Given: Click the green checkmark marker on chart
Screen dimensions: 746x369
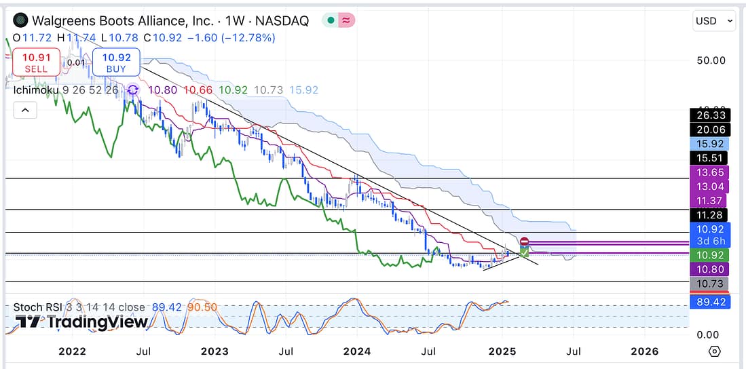Looking at the screenshot, I should pyautogui.click(x=524, y=252).
